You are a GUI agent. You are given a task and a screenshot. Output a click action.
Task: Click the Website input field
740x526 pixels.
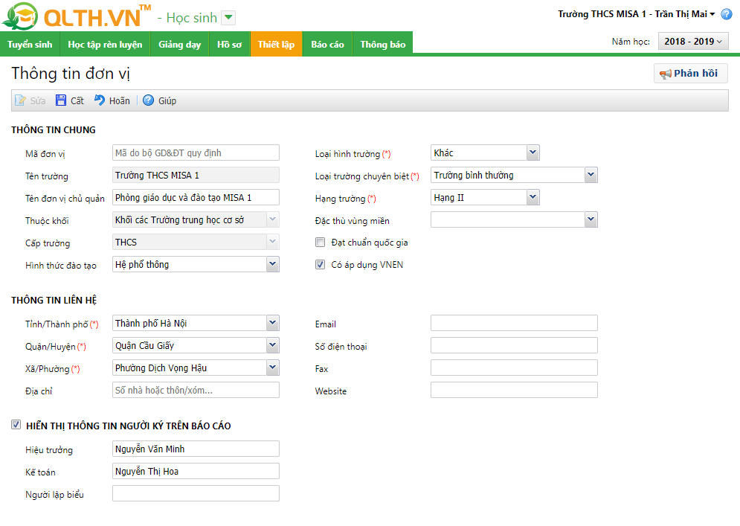click(514, 390)
